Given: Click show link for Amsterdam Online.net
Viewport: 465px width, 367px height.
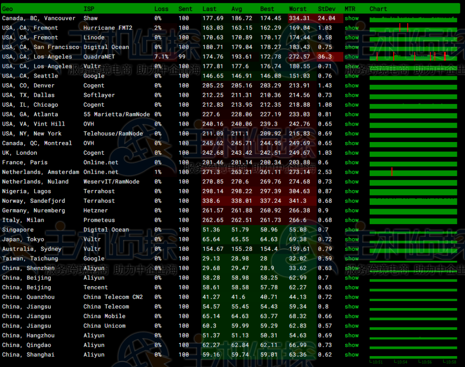Looking at the screenshot, I should click(x=351, y=172).
